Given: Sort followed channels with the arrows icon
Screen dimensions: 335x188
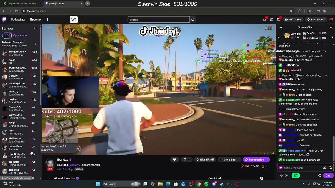Looking at the screenshot, I should point(35,44).
